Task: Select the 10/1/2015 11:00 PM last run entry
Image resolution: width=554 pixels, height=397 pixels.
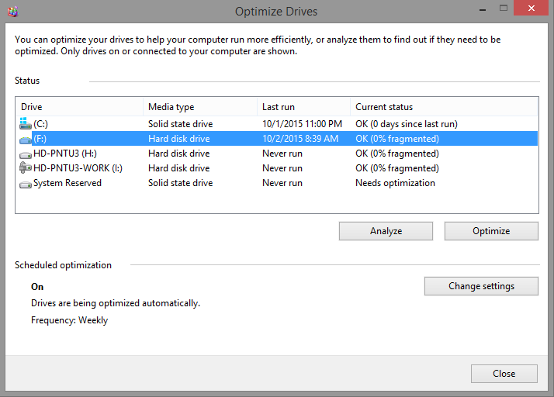Action: [302, 124]
